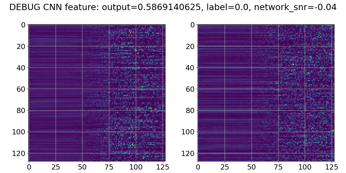Click the DEBUG CNN feature title text
Screen dimensions: 346x173
point(173,7)
